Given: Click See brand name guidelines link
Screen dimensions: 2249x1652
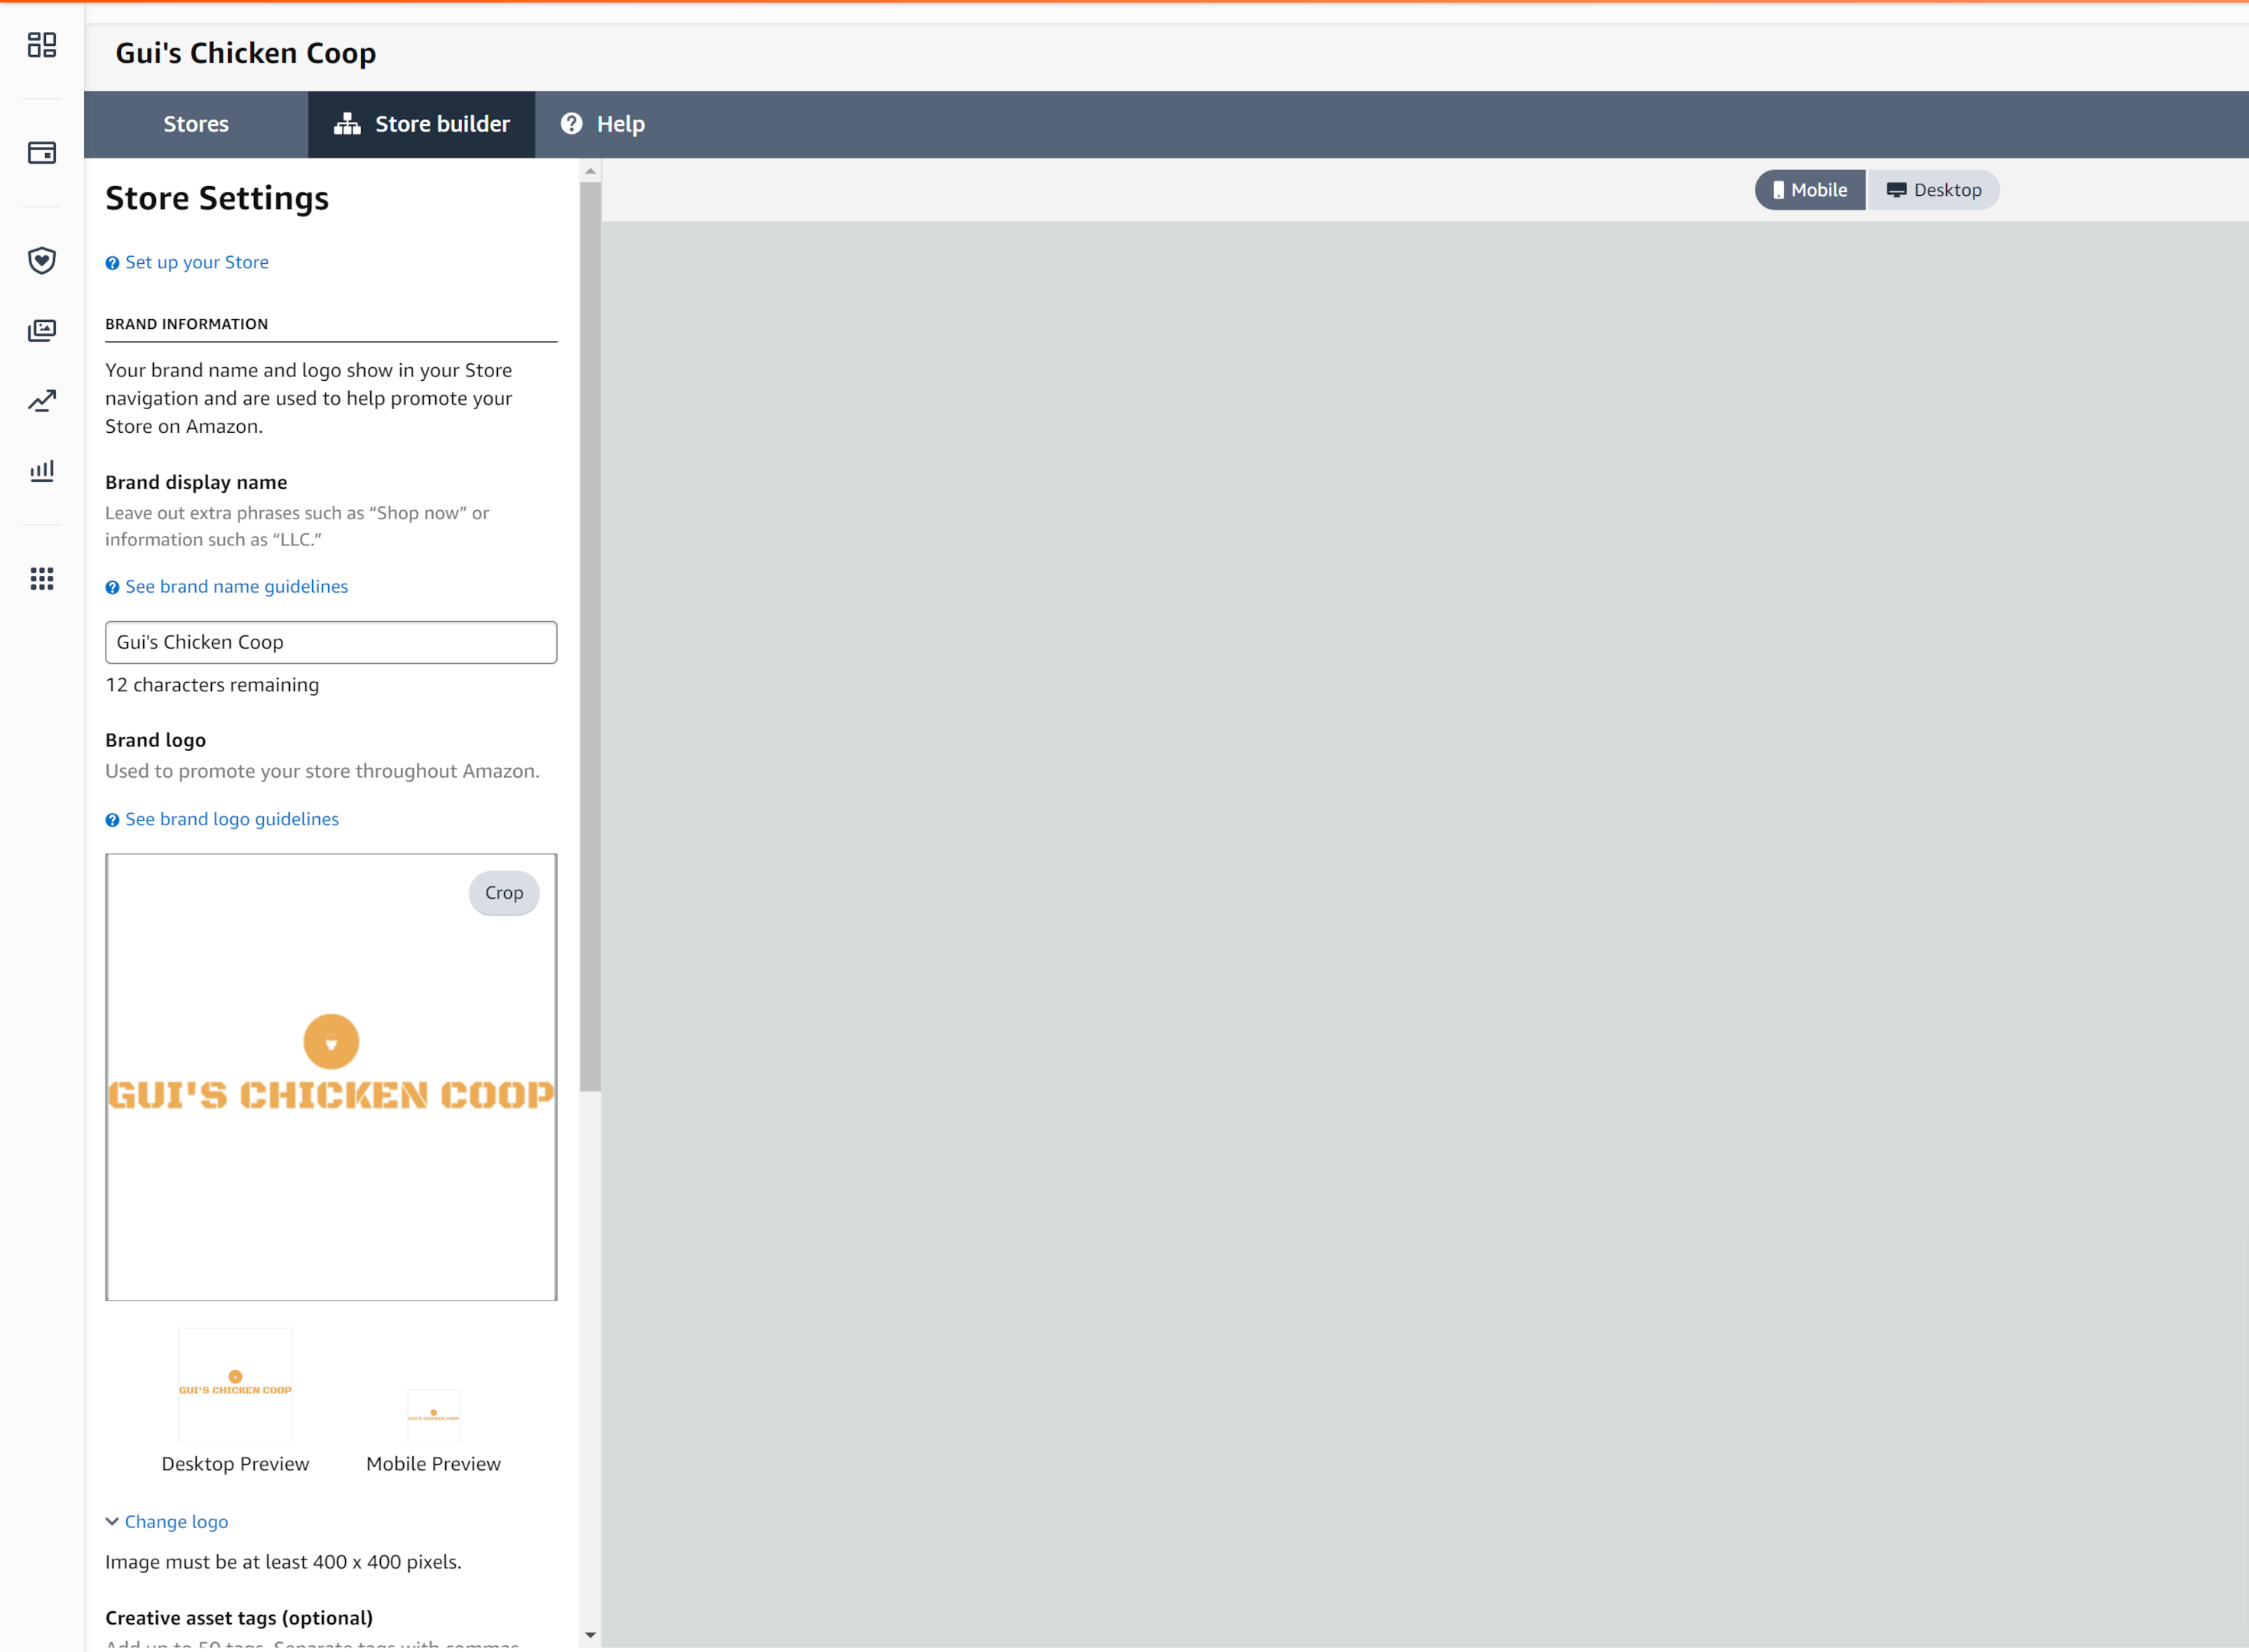Looking at the screenshot, I should [x=236, y=585].
